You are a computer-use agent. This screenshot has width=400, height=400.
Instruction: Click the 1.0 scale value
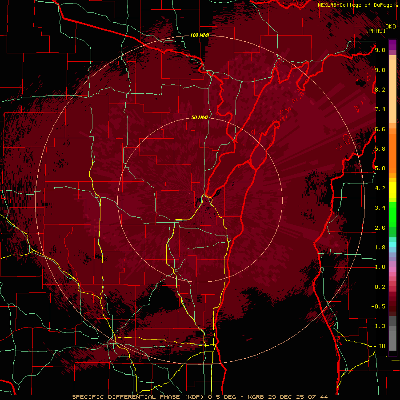click(x=380, y=267)
